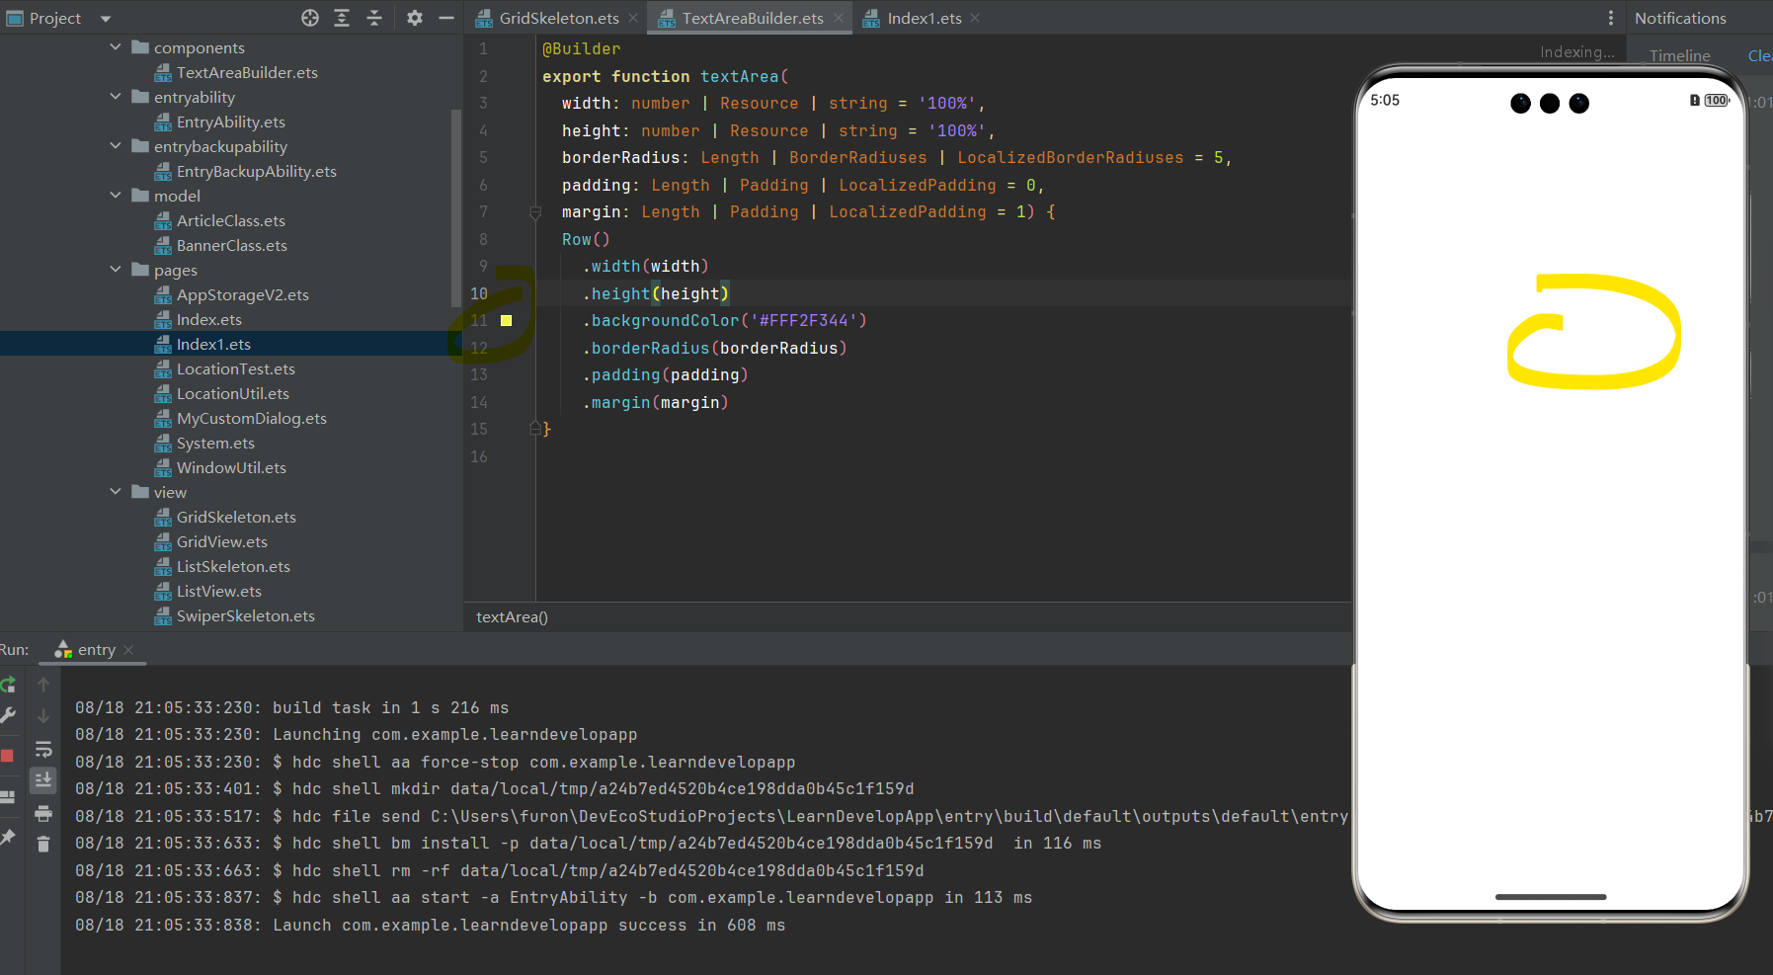This screenshot has height=975, width=1773.
Task: Open ListSkeleton.ets in project tree
Action: (233, 566)
